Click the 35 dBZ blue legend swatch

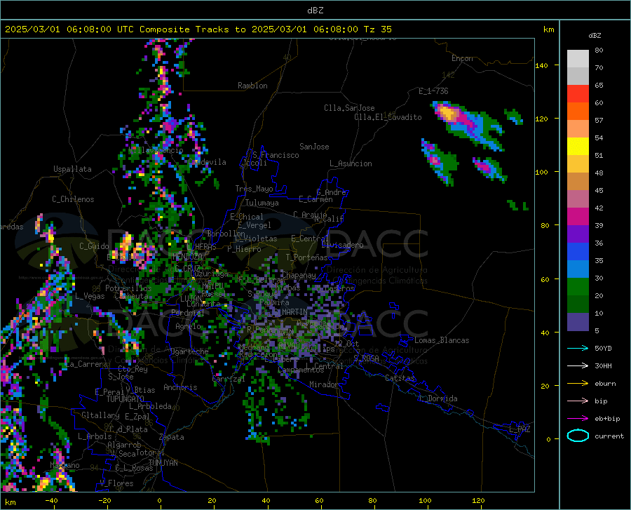coord(578,252)
